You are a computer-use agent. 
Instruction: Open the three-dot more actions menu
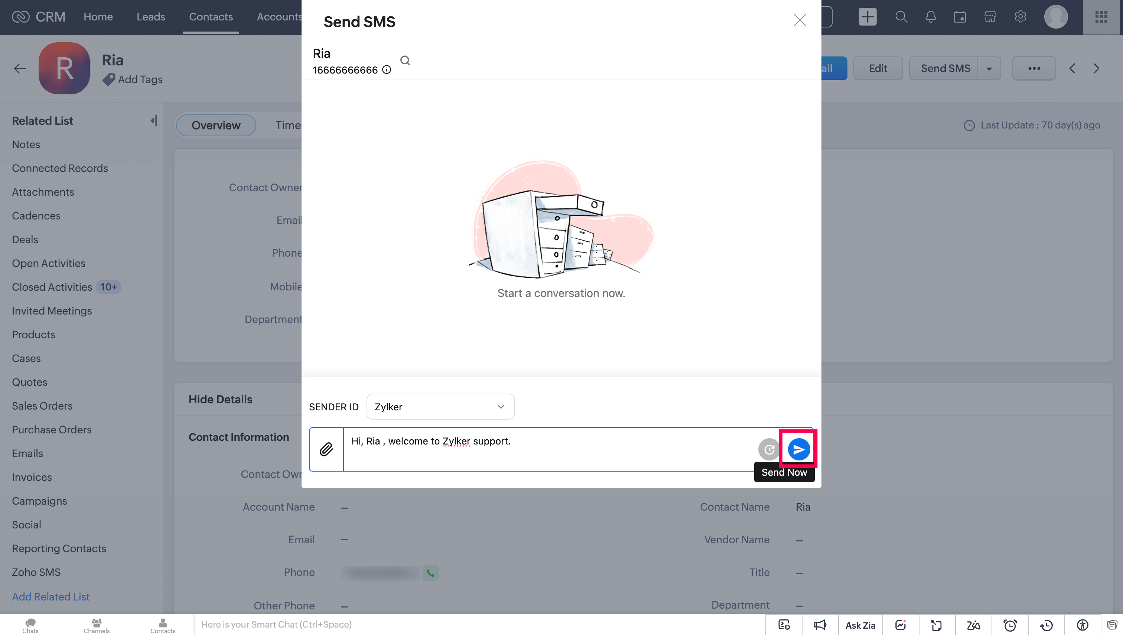(x=1034, y=68)
